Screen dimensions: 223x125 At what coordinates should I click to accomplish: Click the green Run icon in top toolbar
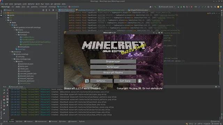(x=178, y=7)
